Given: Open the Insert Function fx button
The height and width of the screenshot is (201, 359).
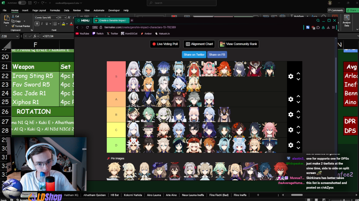Looking at the screenshot, I should pyautogui.click(x=35, y=36).
